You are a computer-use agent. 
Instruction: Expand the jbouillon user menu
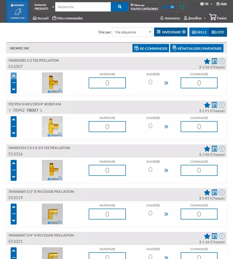pos(195,18)
